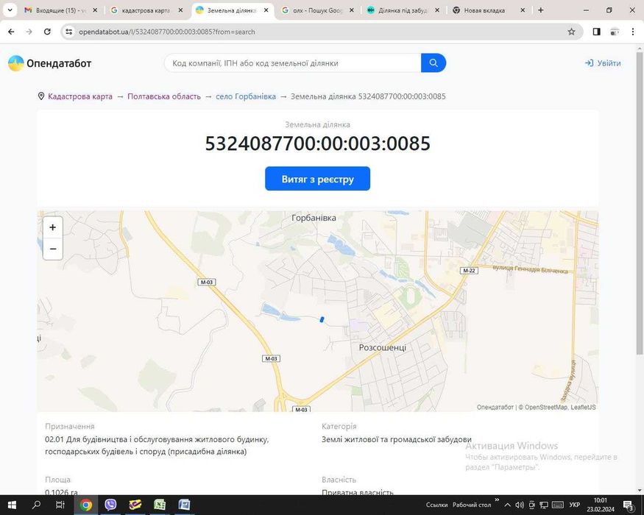Open Excel from the taskbar
The height and width of the screenshot is (515, 644).
[160, 505]
